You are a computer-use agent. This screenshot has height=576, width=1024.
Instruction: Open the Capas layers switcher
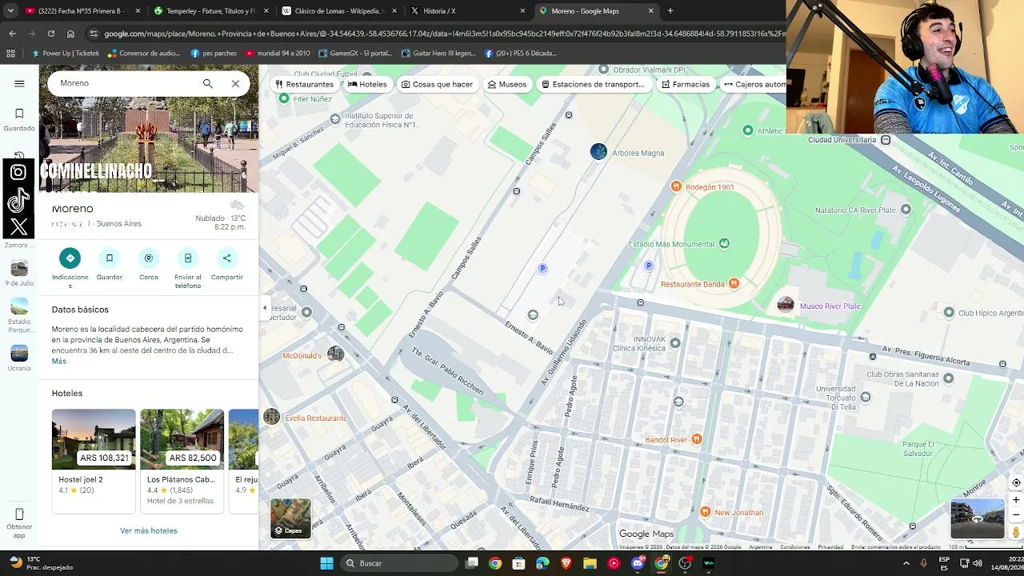(x=290, y=518)
